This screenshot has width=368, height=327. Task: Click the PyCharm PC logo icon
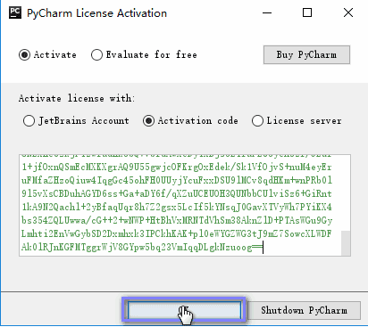(15, 12)
